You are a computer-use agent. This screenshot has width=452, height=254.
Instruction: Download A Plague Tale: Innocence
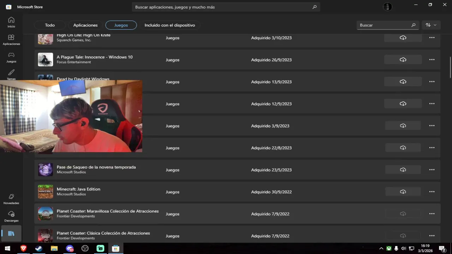point(403,60)
